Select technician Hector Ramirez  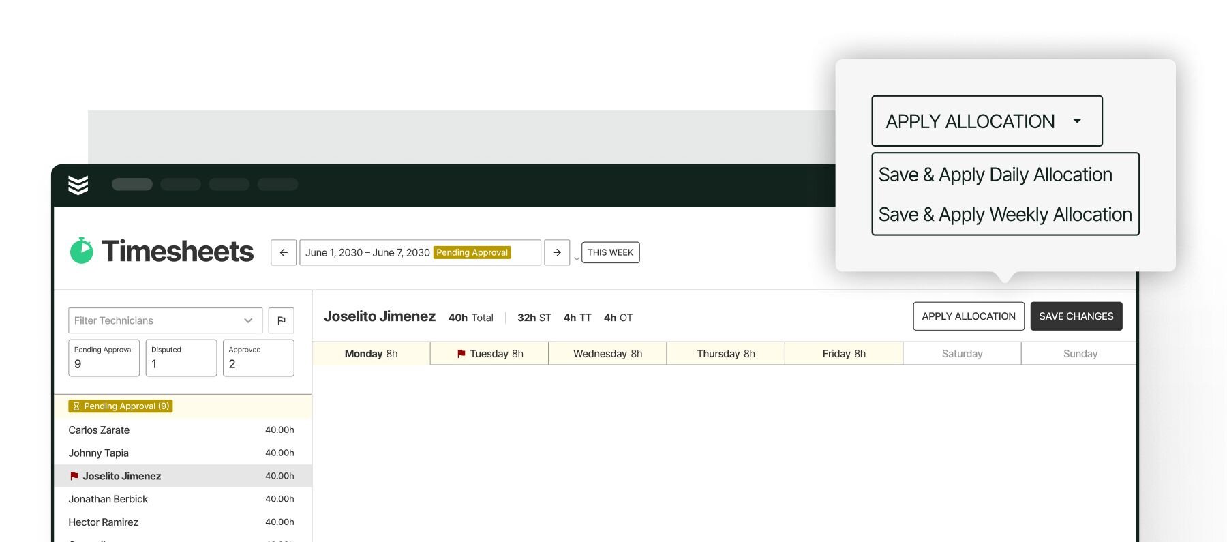tap(183, 522)
